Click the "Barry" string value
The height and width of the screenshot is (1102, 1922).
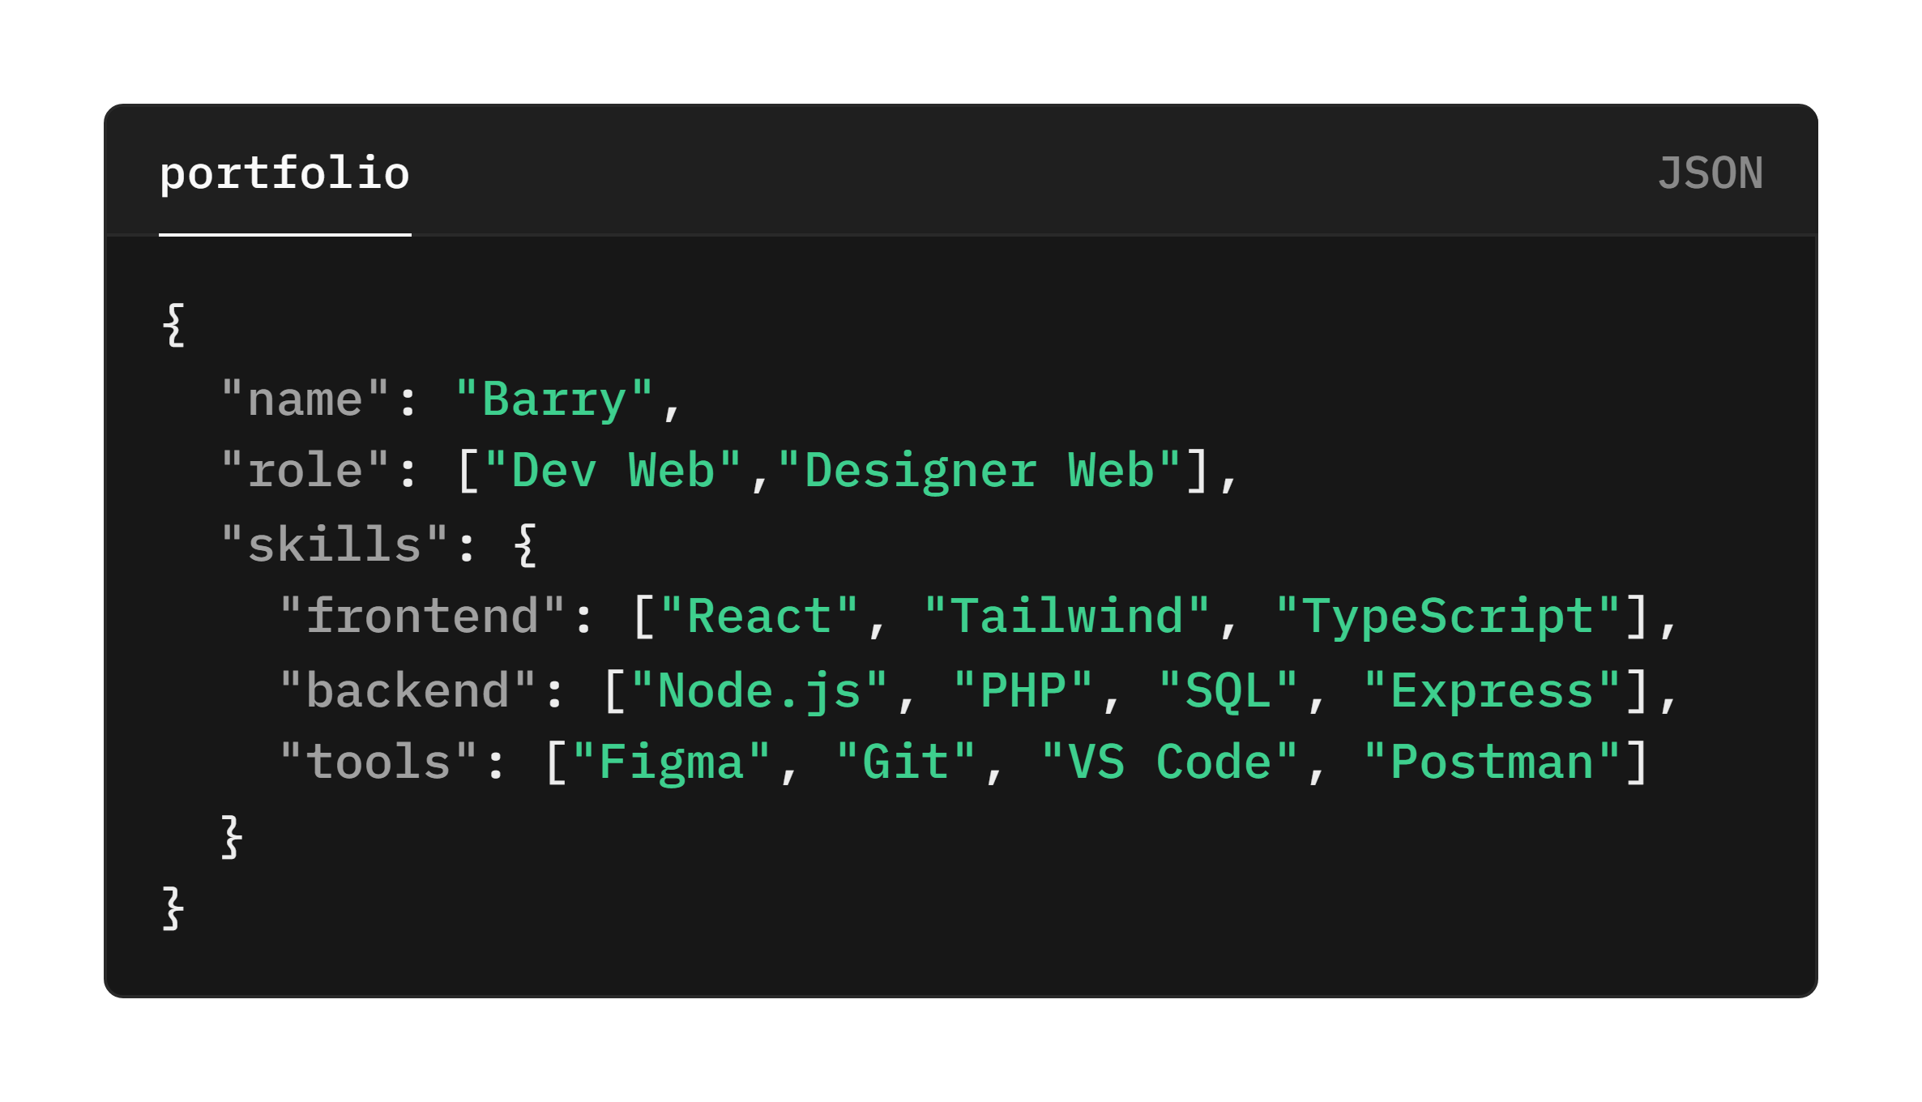pos(554,399)
